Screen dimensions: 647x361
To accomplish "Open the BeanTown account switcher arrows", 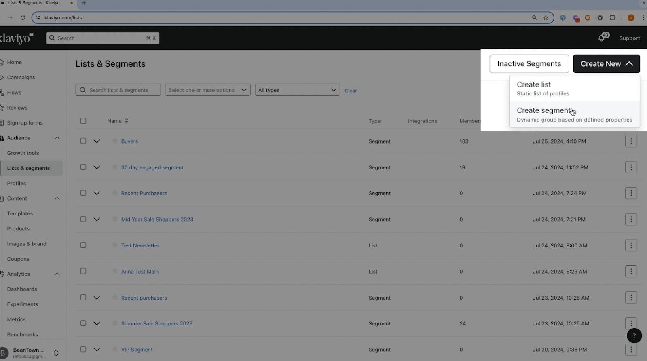I will click(56, 353).
